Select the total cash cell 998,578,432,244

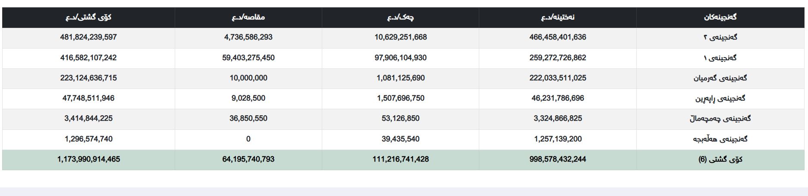tap(558, 159)
